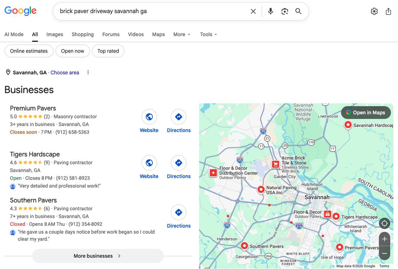
Task: Expand the More dropdown in search tabs
Action: [182, 34]
